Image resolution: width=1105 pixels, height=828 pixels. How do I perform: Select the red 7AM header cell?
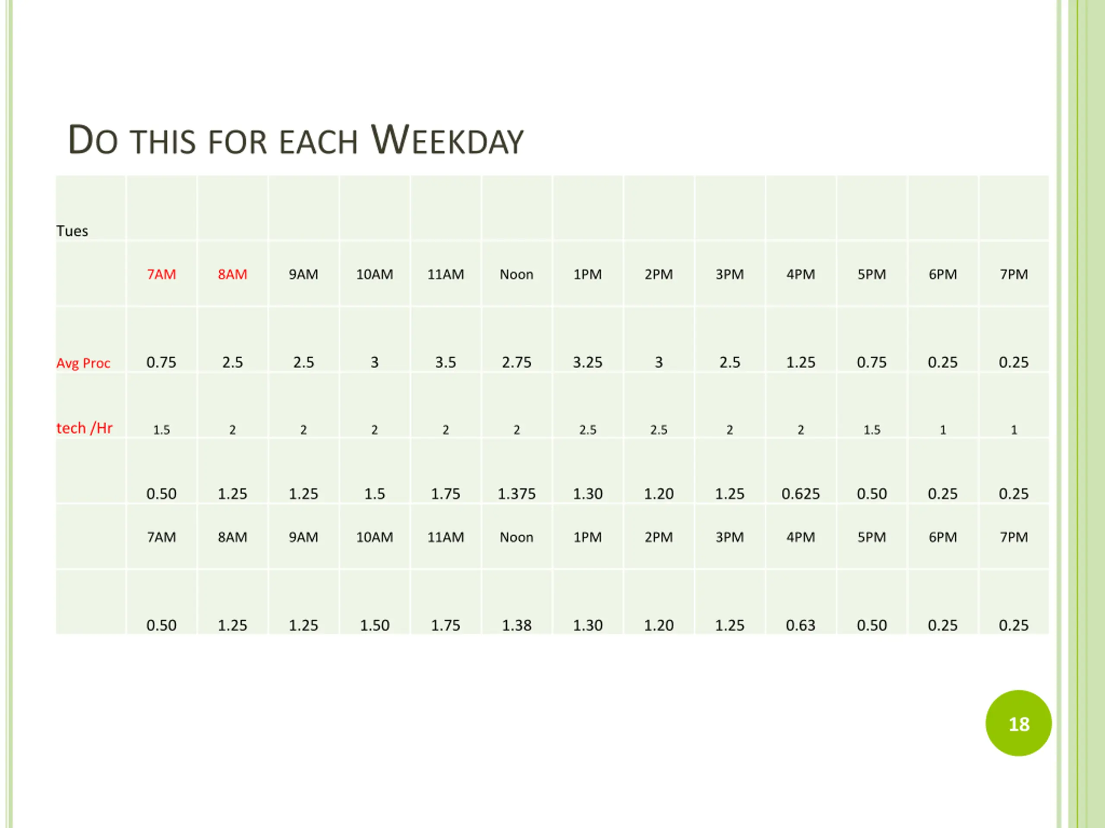(161, 273)
